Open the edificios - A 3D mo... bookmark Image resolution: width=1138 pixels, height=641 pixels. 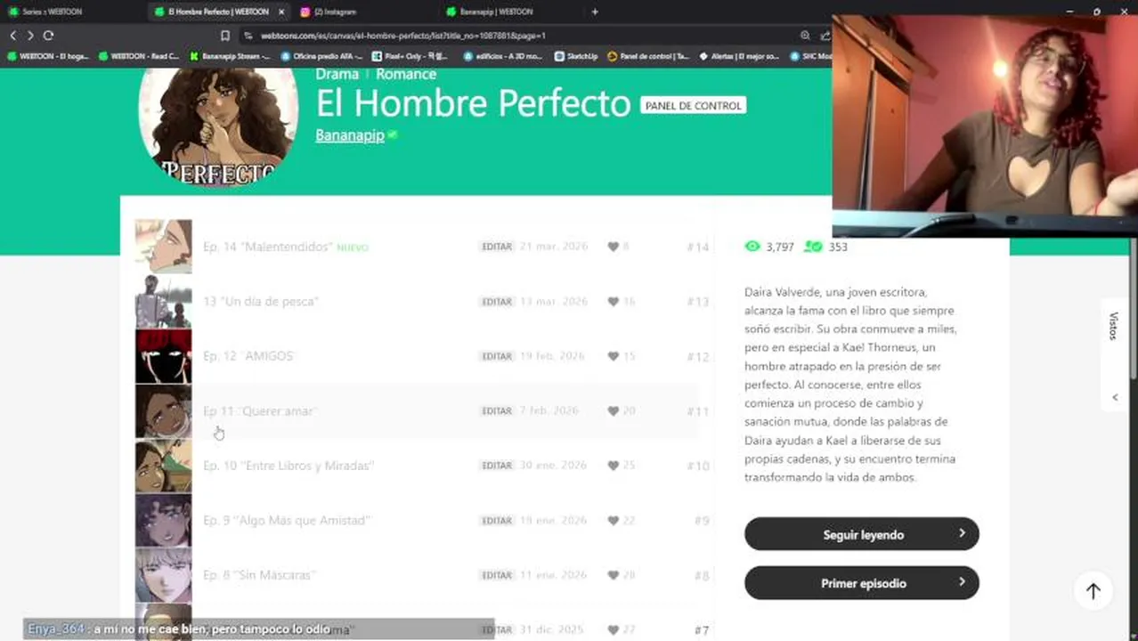click(x=503, y=56)
